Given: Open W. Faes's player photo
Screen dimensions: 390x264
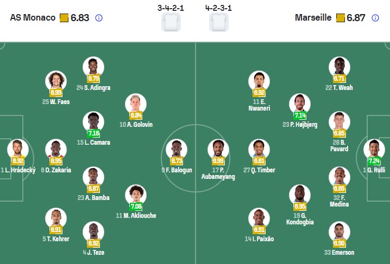Looking at the screenshot, I should click(55, 81).
